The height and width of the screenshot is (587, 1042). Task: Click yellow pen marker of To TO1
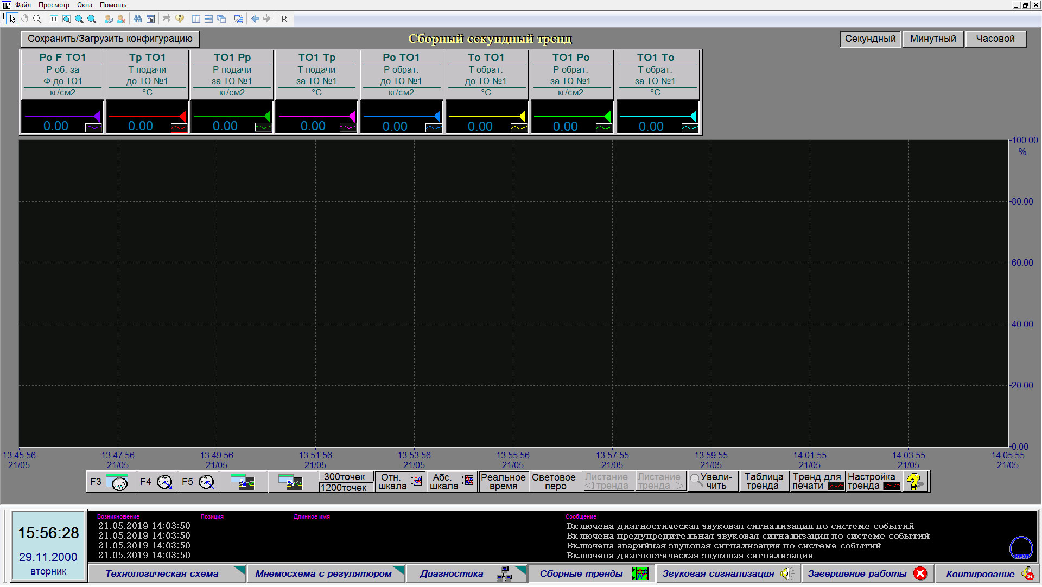[x=523, y=116]
